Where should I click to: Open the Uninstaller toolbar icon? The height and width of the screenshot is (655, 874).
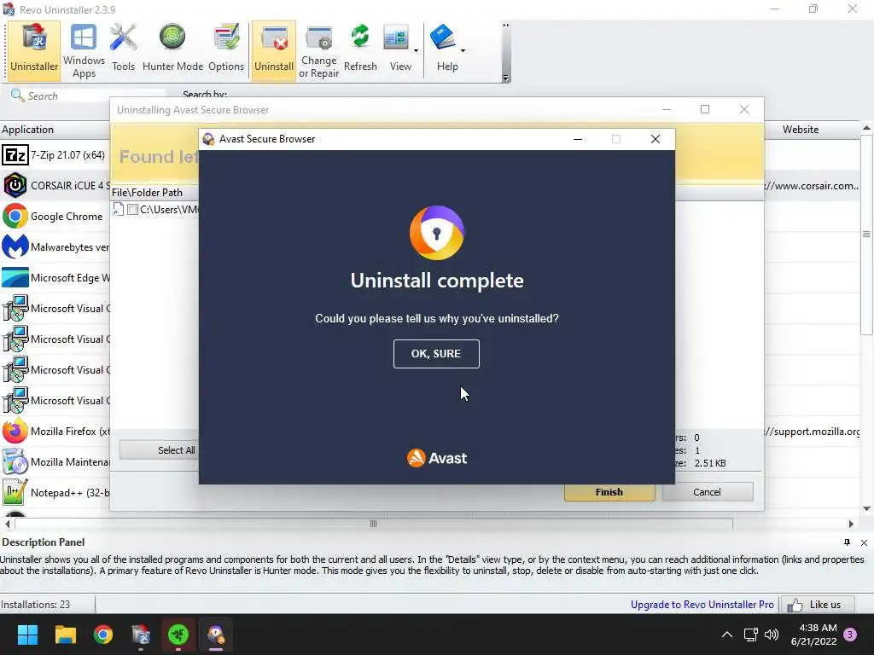click(x=34, y=50)
